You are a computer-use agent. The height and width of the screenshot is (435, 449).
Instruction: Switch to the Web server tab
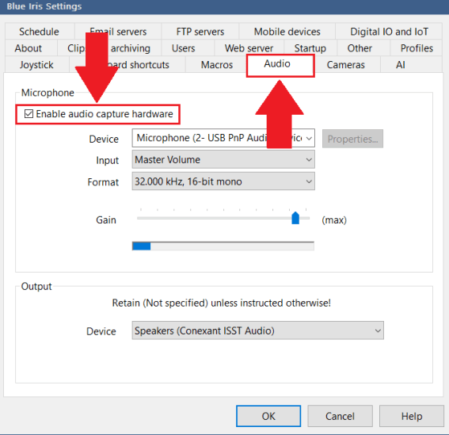point(249,48)
